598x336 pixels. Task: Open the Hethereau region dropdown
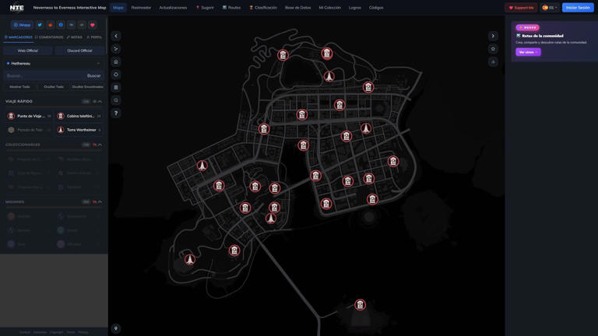pos(54,63)
